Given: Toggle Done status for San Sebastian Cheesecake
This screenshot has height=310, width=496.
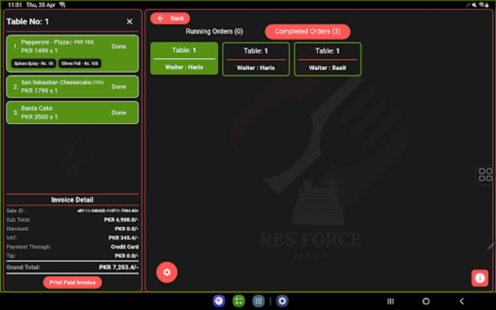Looking at the screenshot, I should point(118,86).
